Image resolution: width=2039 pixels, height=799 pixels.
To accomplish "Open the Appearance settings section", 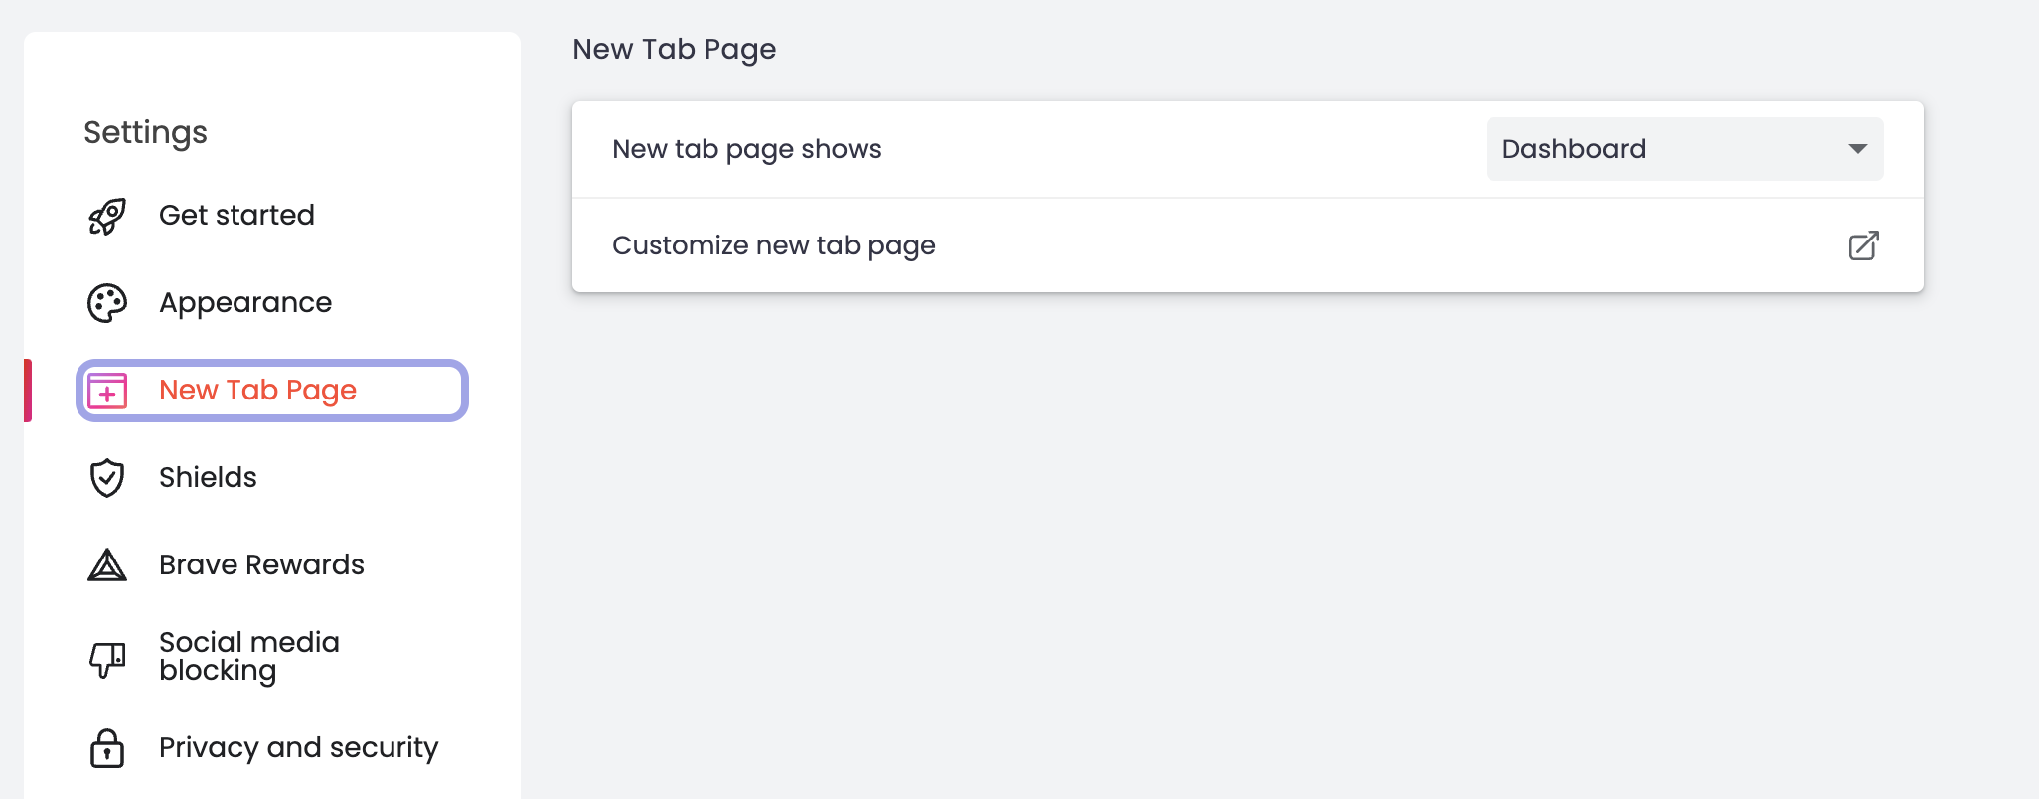I will 245,302.
